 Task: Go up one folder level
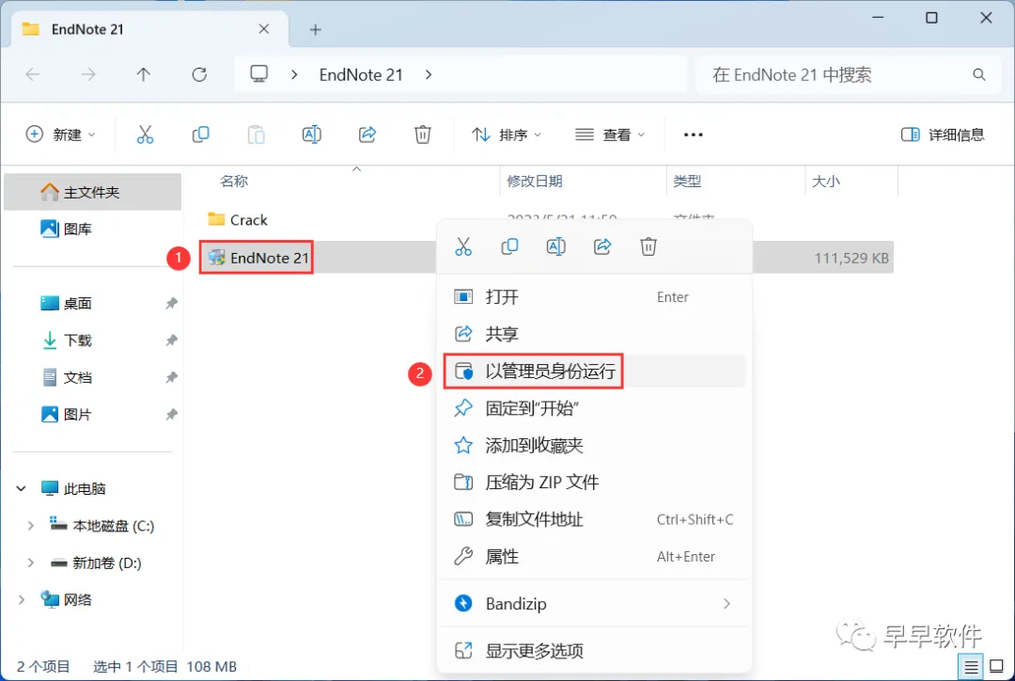coord(144,74)
